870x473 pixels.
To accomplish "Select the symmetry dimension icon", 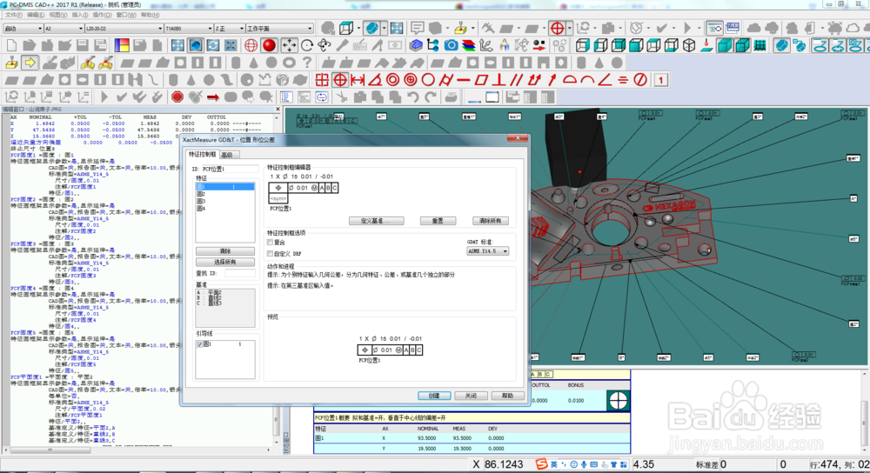I will 623,80.
